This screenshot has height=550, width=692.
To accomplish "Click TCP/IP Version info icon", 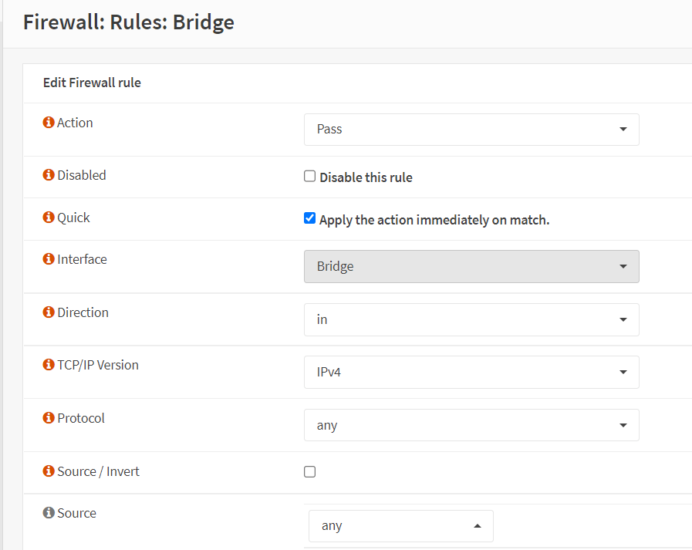I will coord(49,365).
